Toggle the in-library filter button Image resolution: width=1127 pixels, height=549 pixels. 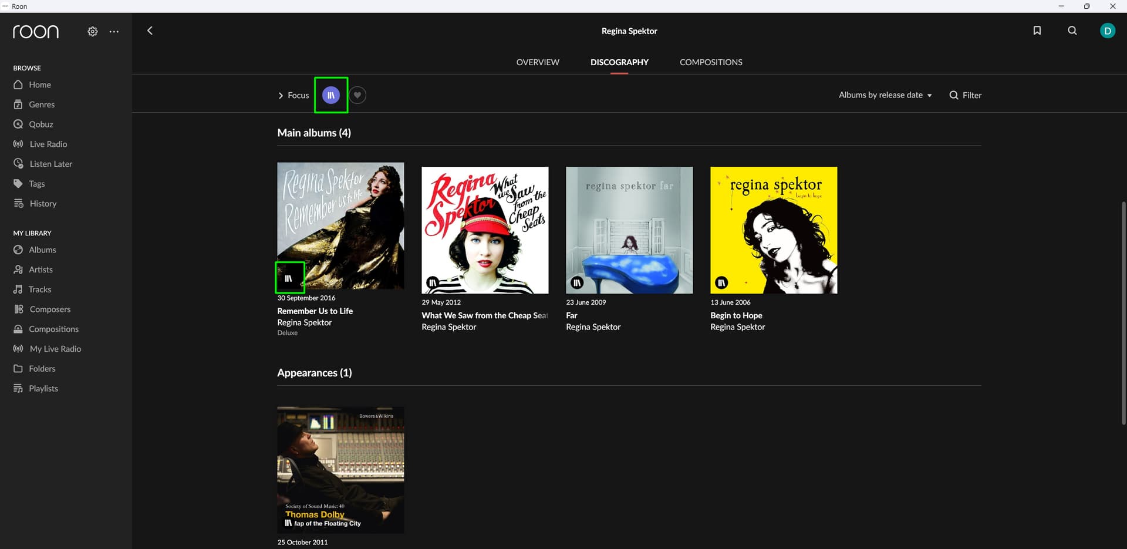coord(331,95)
